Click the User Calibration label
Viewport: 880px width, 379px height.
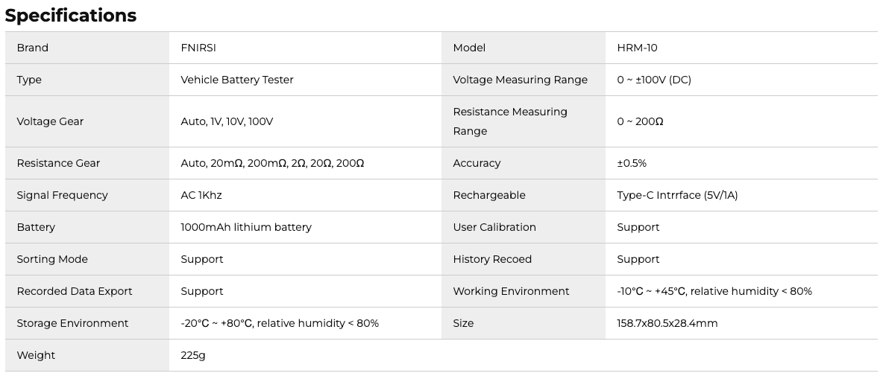click(494, 227)
